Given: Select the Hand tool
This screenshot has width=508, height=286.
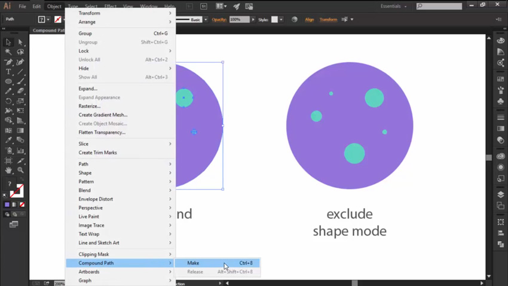Looking at the screenshot, I should [8, 171].
